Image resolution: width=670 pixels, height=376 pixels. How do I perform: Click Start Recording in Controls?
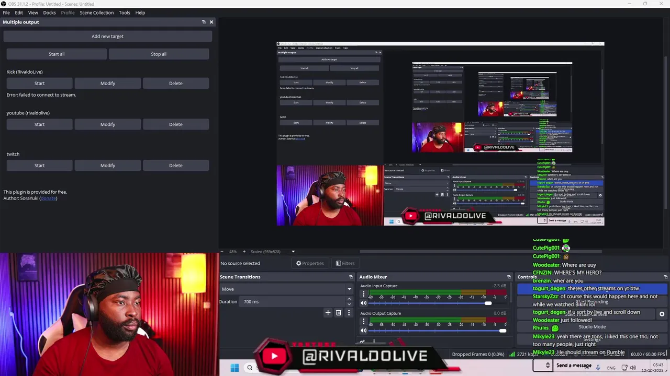(592, 302)
